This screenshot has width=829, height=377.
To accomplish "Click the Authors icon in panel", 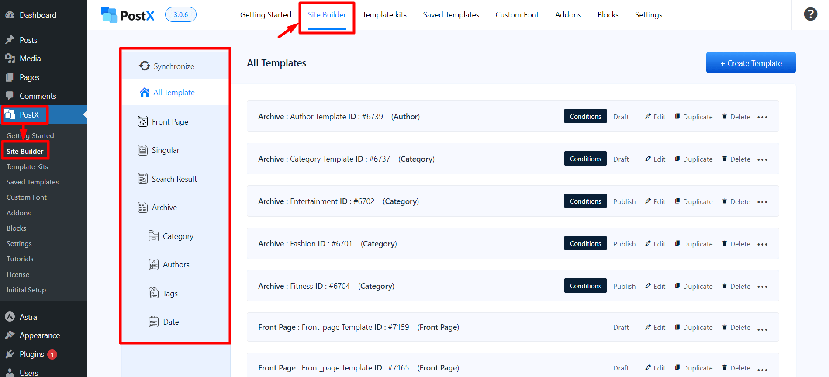I will click(154, 265).
